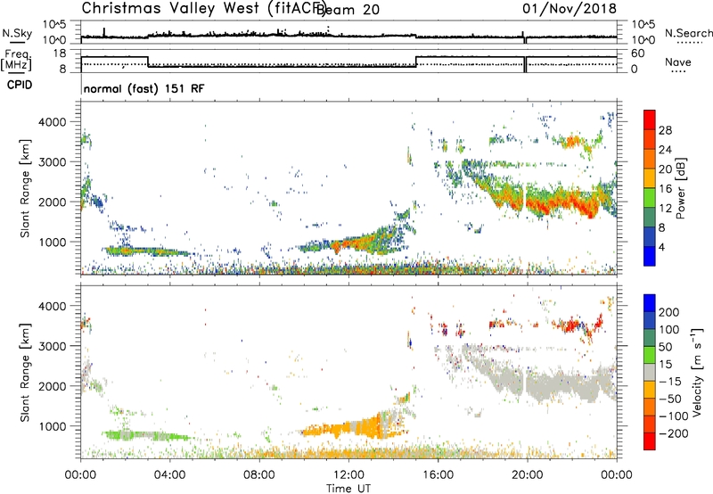Click the 'Power [dB]' colorbar label
Screen dimensions: 713x494
[680, 188]
